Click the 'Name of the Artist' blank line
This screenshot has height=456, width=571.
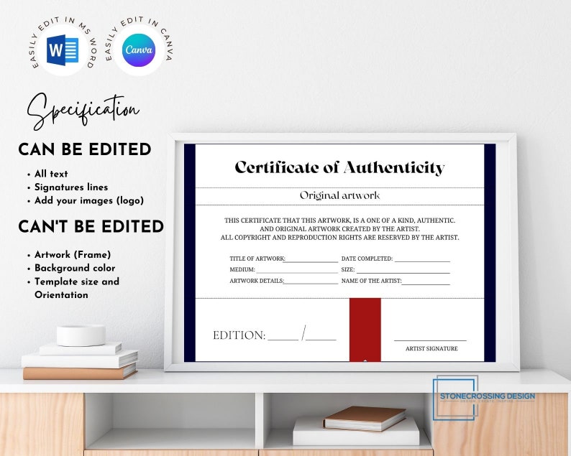pyautogui.click(x=426, y=283)
